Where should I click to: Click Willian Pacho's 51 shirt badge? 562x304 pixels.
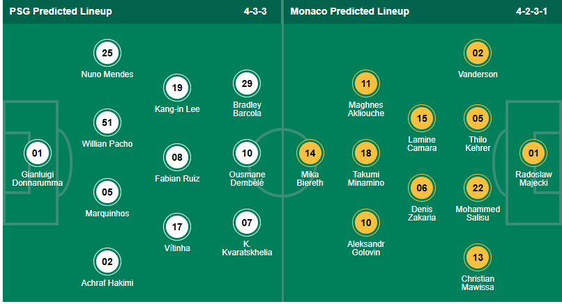click(107, 122)
